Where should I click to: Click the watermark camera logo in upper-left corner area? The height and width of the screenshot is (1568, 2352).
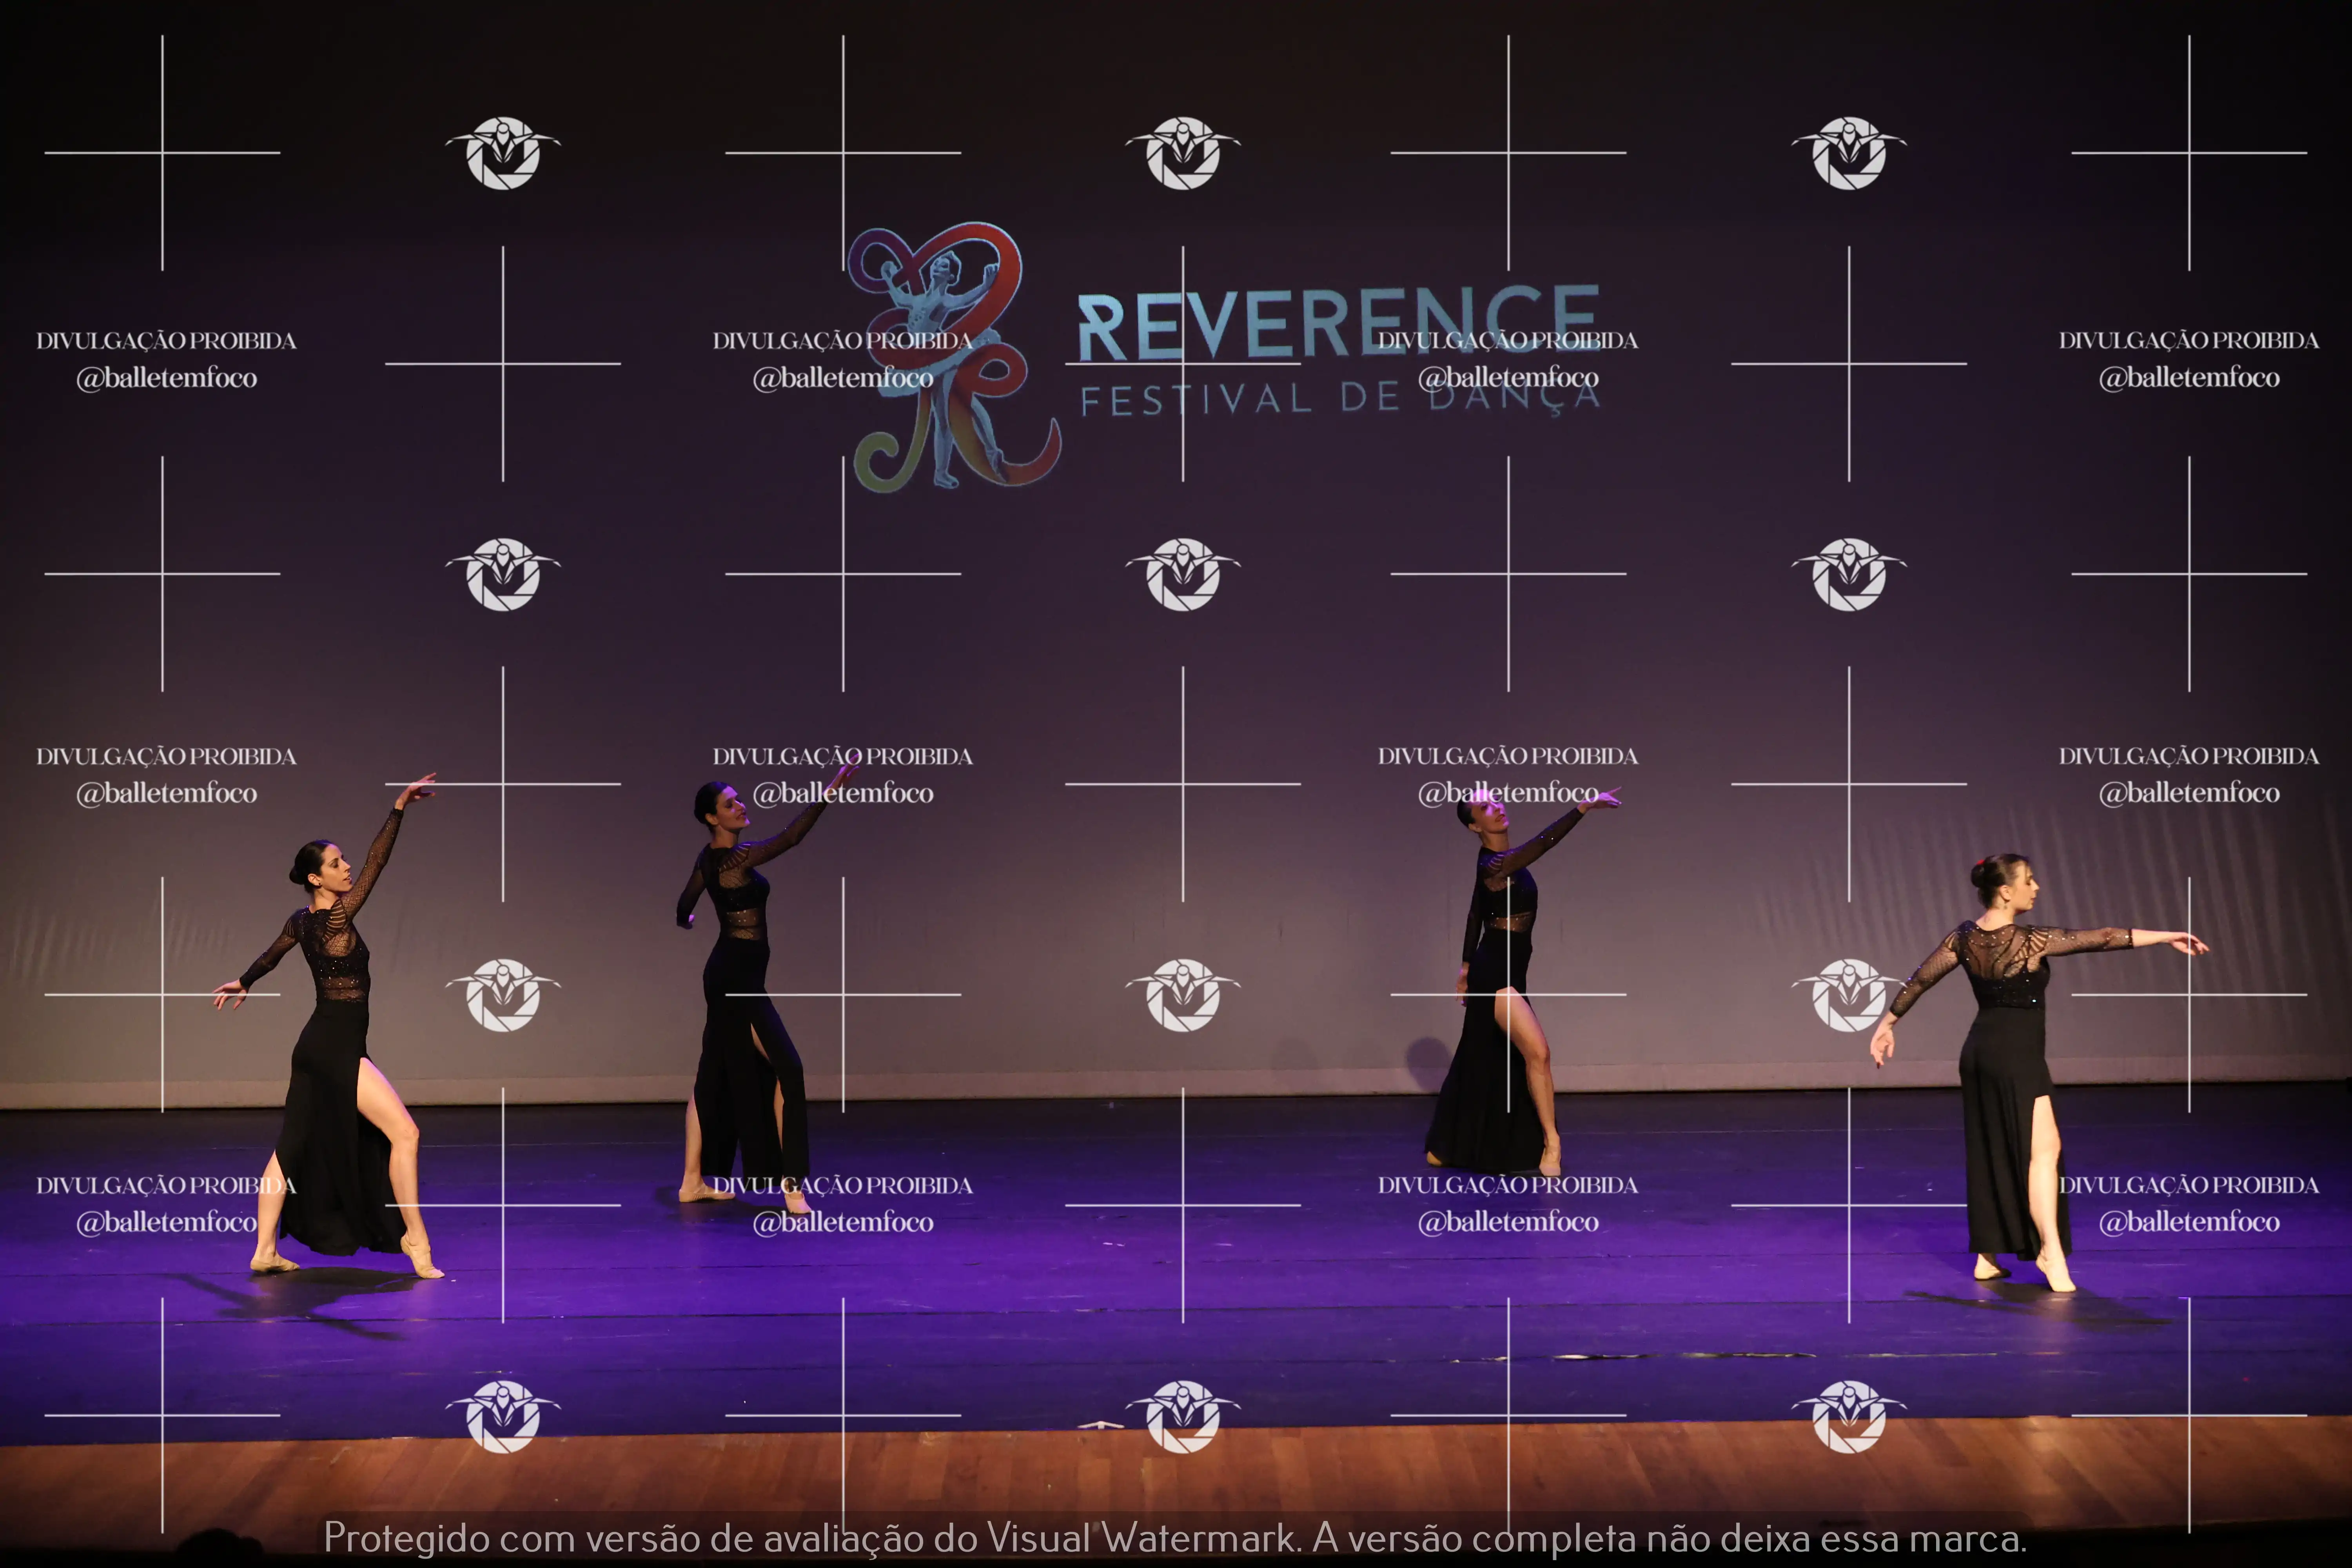(x=503, y=153)
